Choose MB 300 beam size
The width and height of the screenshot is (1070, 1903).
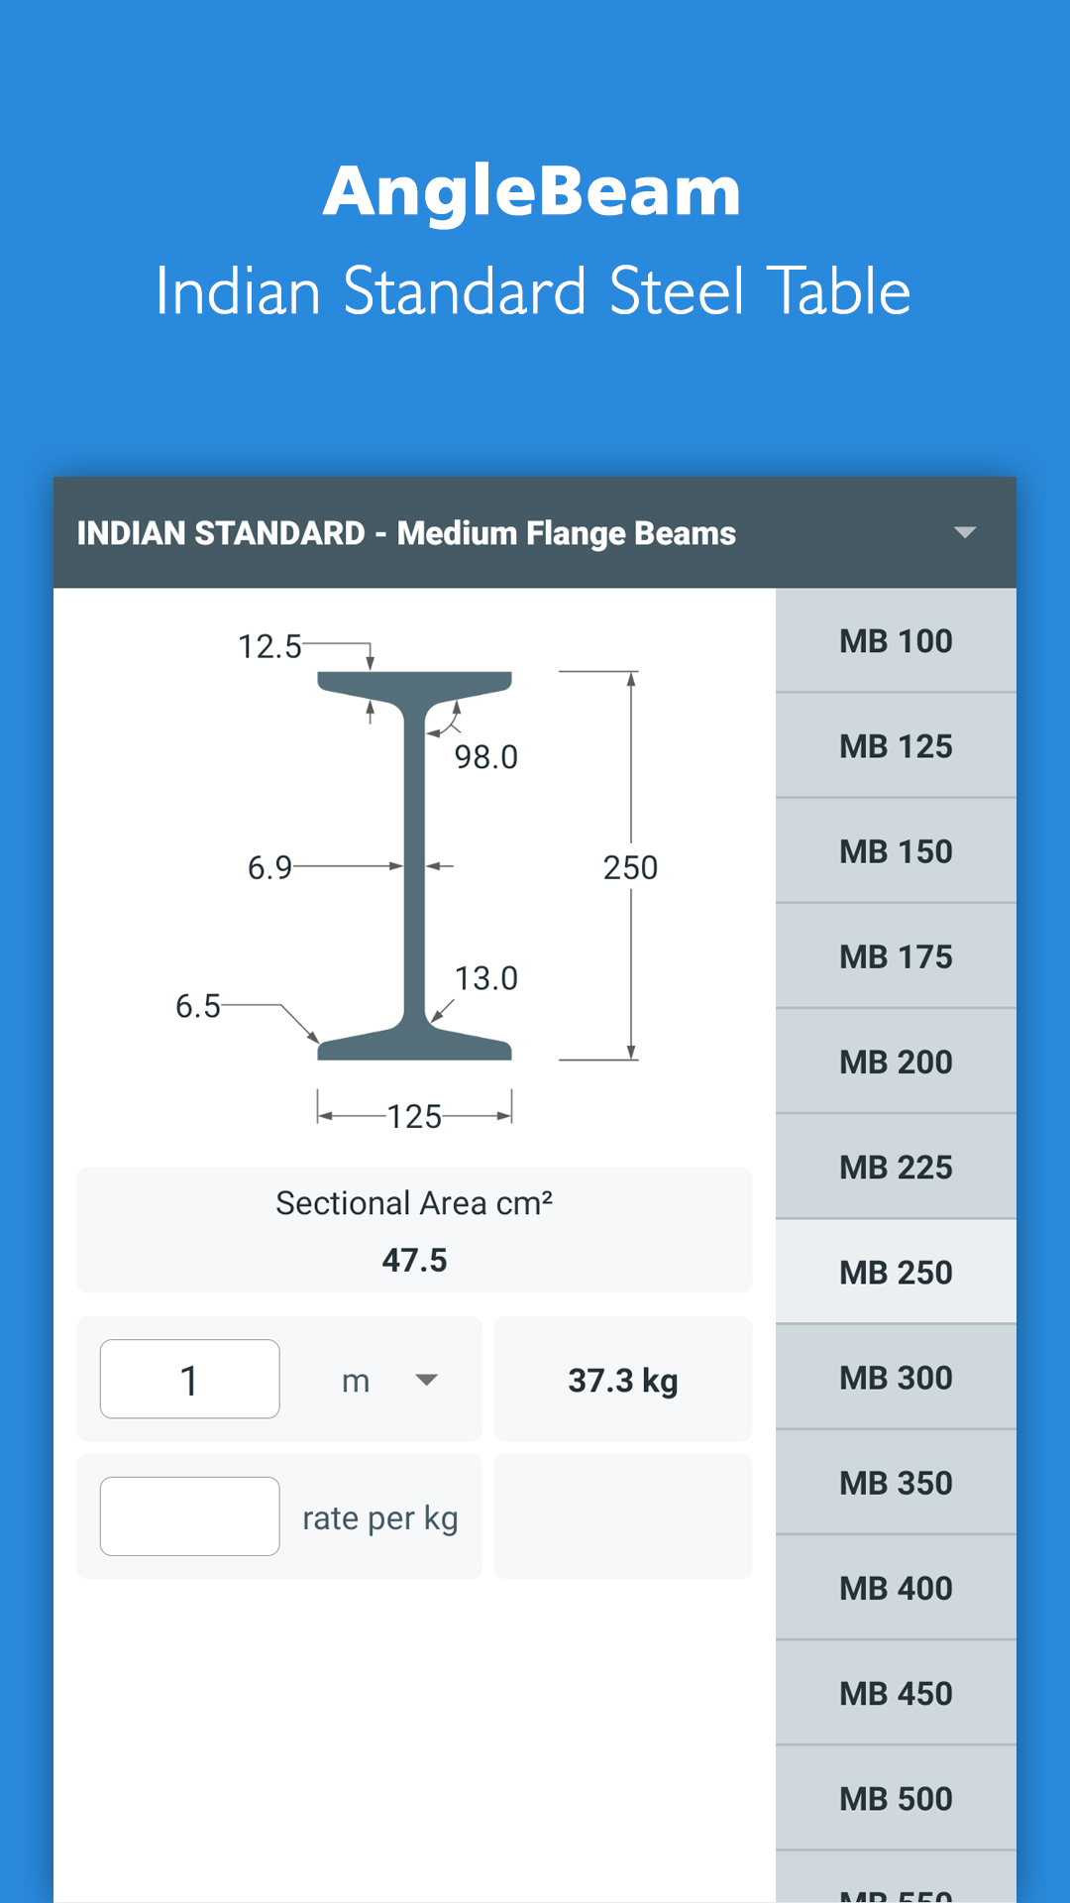pos(895,1377)
